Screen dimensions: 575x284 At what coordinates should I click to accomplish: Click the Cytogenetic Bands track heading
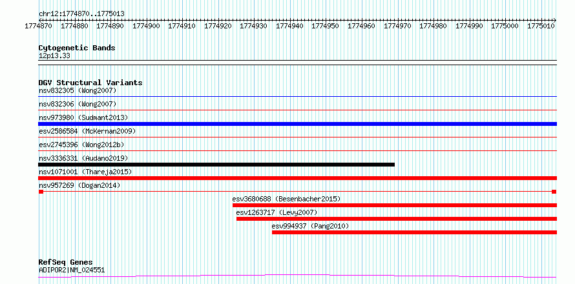tap(77, 48)
